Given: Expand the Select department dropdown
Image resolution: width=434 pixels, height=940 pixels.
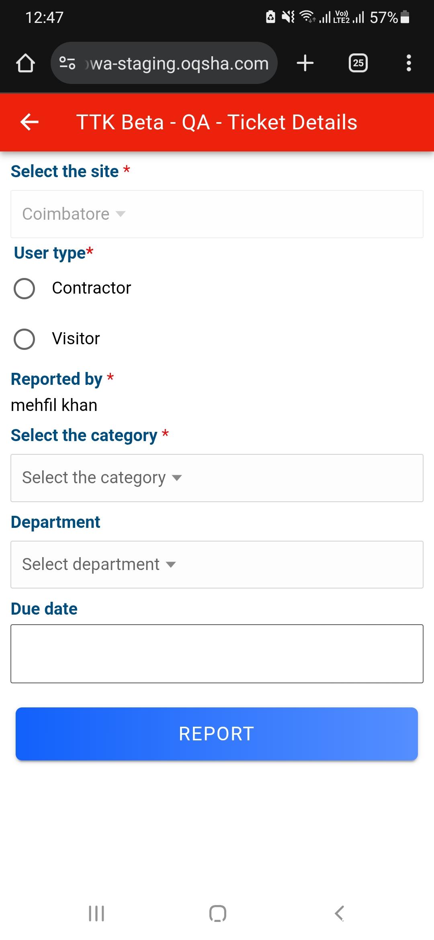Looking at the screenshot, I should [217, 564].
